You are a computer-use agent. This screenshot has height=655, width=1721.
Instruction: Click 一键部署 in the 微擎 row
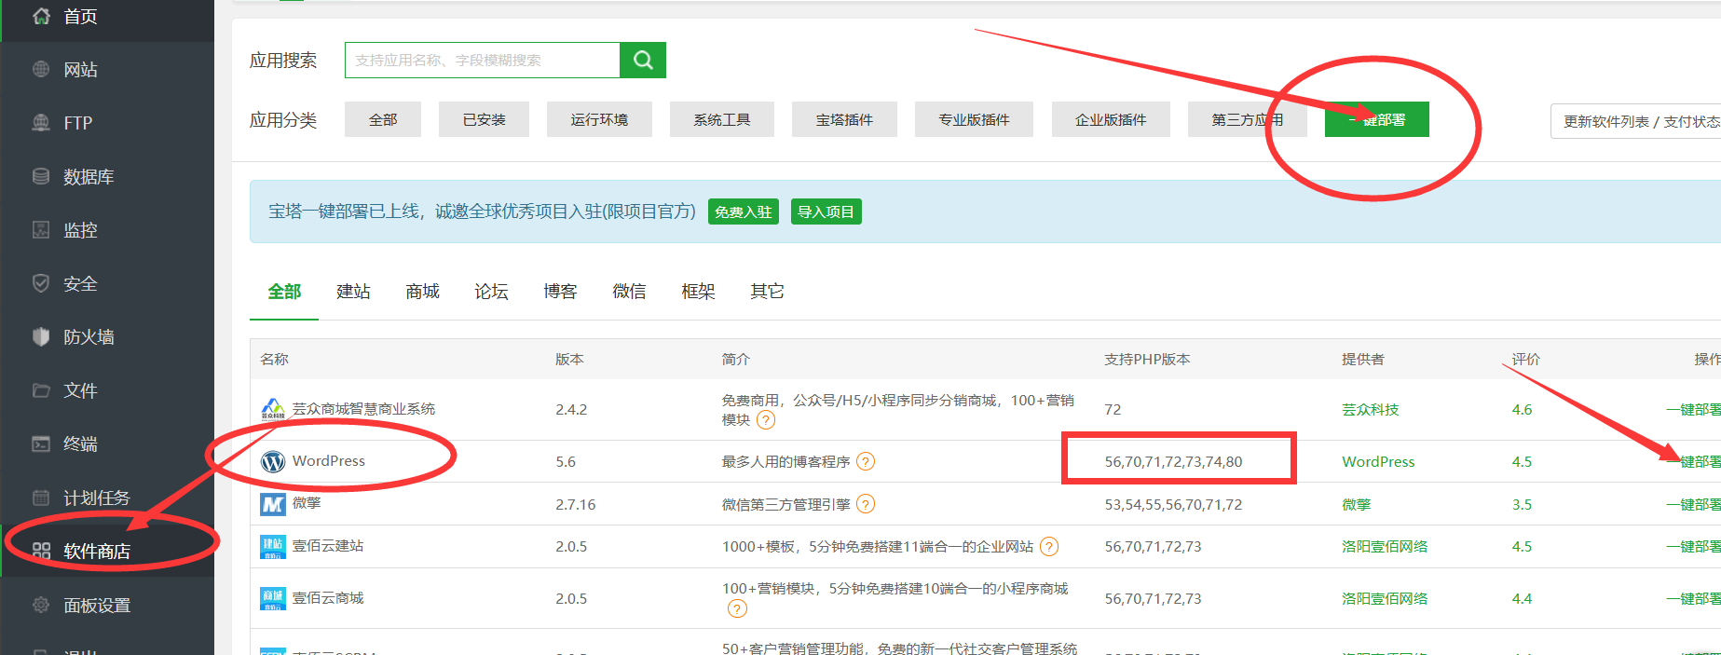pyautogui.click(x=1694, y=504)
